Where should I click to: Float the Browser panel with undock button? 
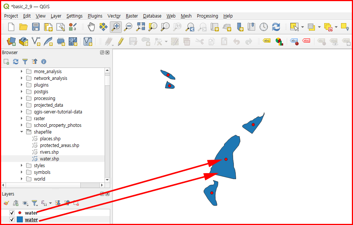click(x=102, y=52)
